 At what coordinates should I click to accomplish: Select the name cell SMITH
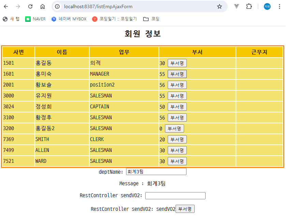pyautogui.click(x=62, y=139)
